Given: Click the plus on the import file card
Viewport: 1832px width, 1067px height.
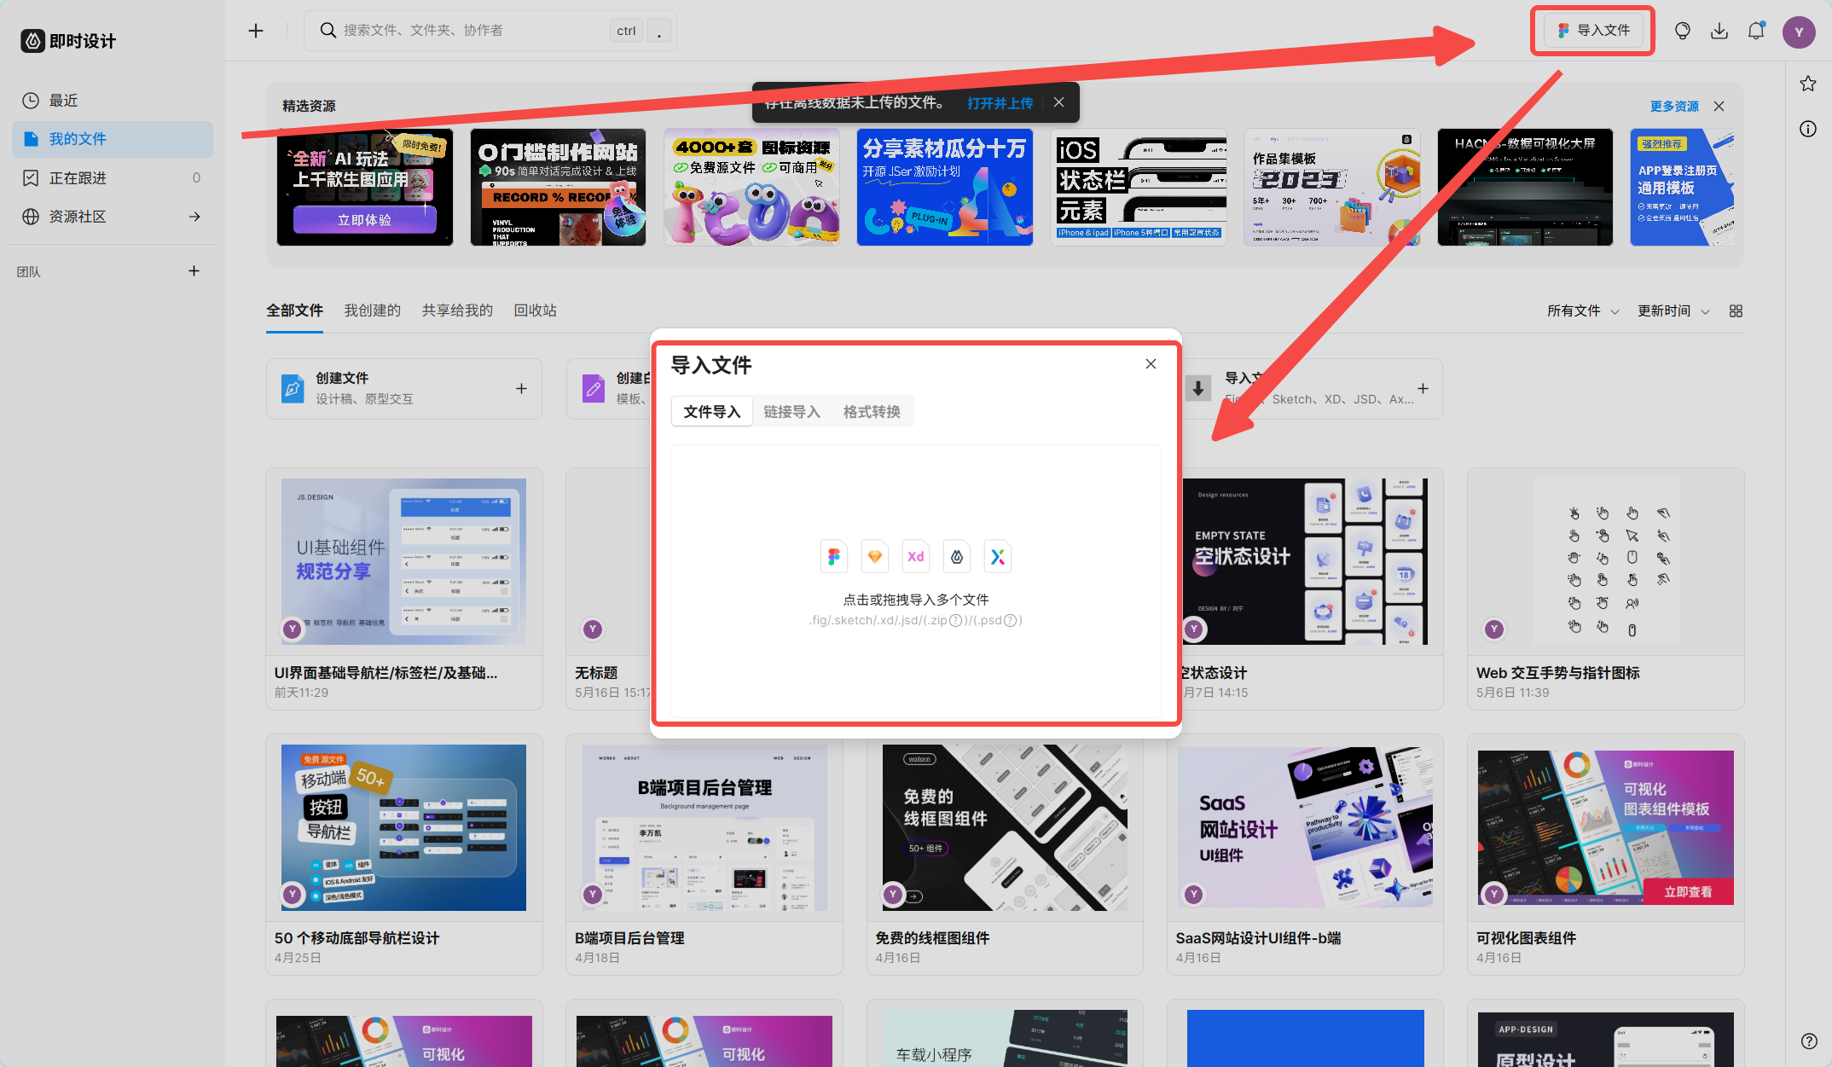Looking at the screenshot, I should click(x=1423, y=389).
